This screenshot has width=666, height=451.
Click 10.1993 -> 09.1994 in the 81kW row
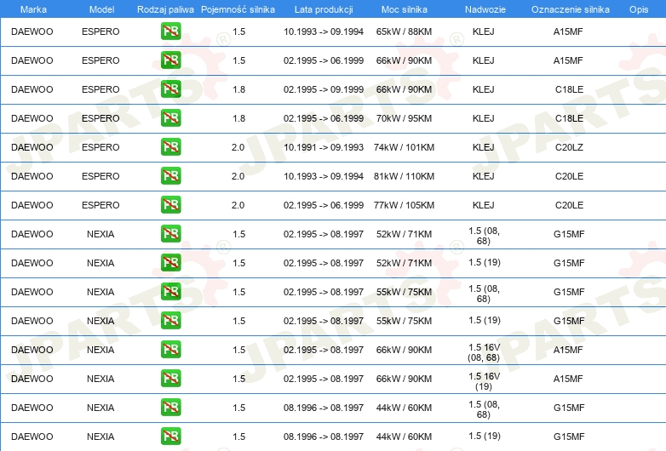[x=324, y=176]
